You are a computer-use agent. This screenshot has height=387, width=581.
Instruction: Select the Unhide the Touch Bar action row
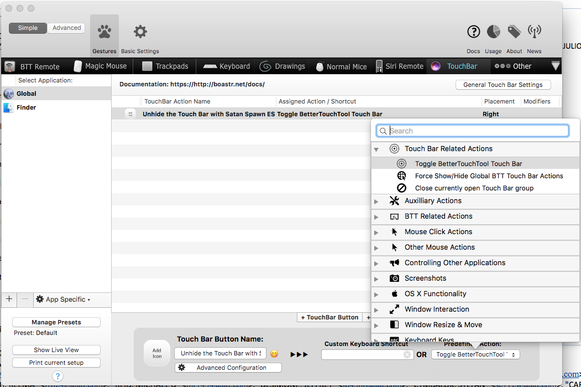click(337, 114)
